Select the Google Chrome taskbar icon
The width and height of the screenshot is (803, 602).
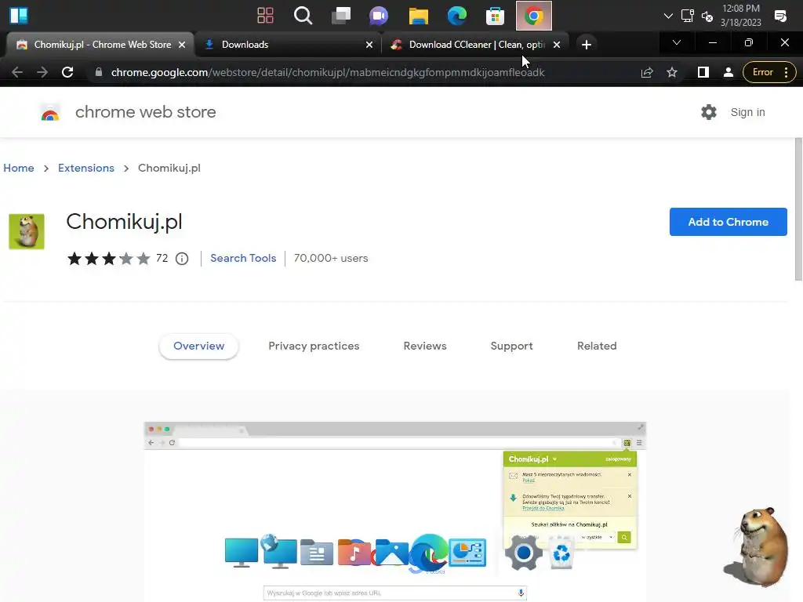click(533, 16)
